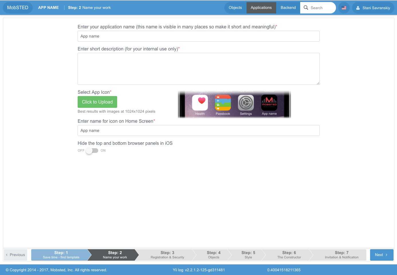Go back with the Previous button
This screenshot has height=275, width=397.
pos(15,255)
